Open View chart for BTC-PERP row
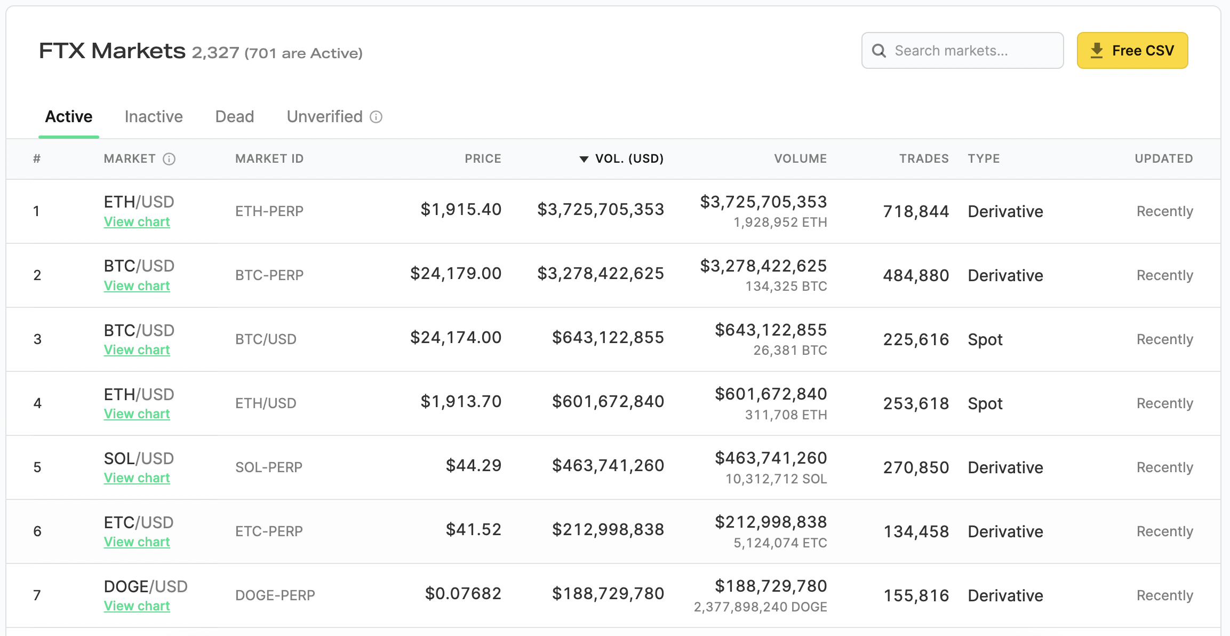 pos(137,286)
